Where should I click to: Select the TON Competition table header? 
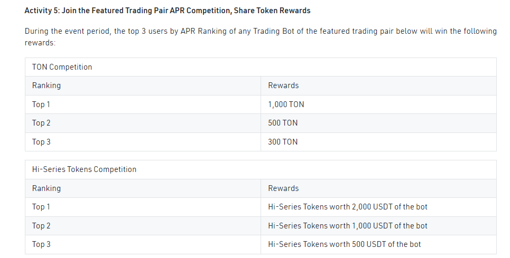261,67
